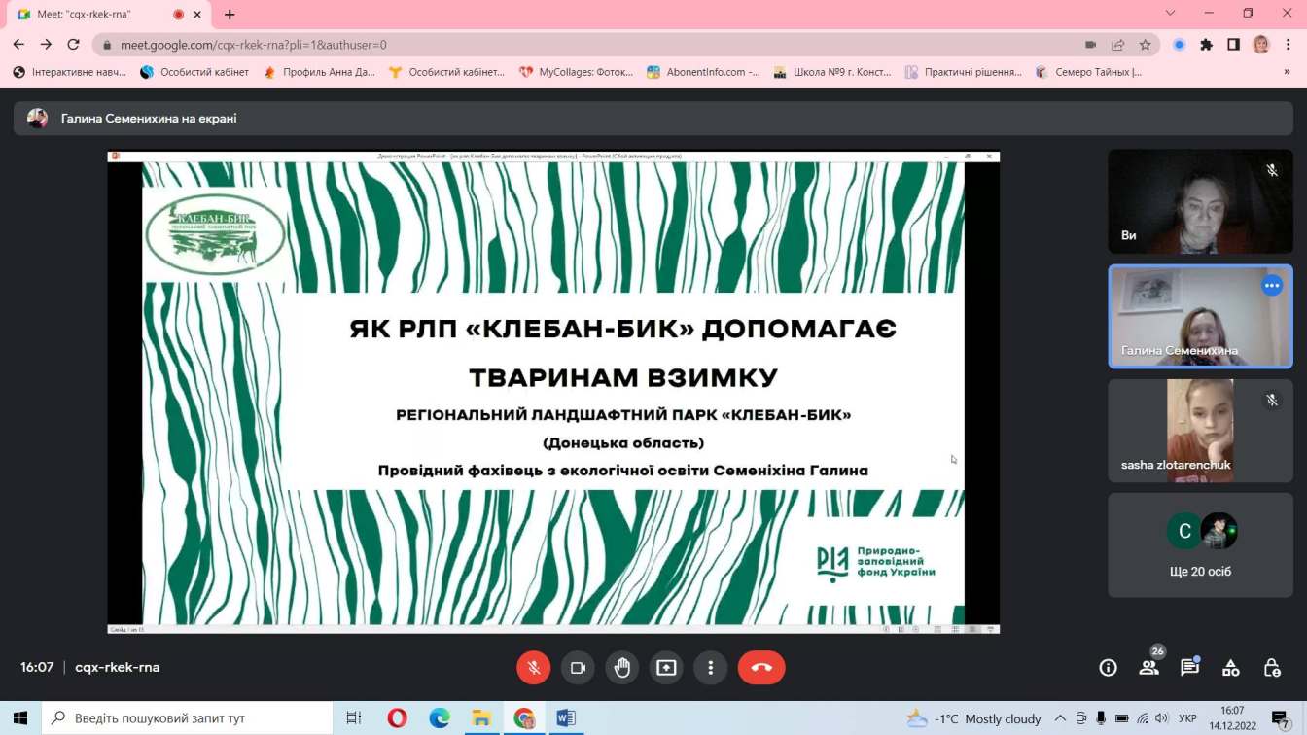Open options on Галина Семенихина tile
Screen dimensions: 1307x735
1272,286
